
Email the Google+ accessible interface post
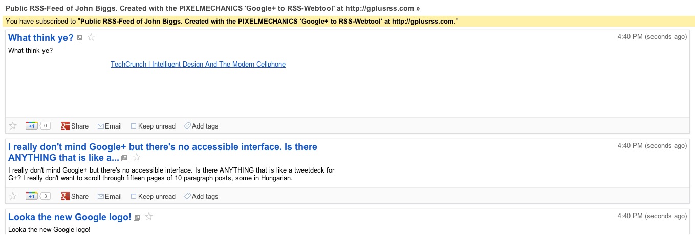[x=110, y=196]
